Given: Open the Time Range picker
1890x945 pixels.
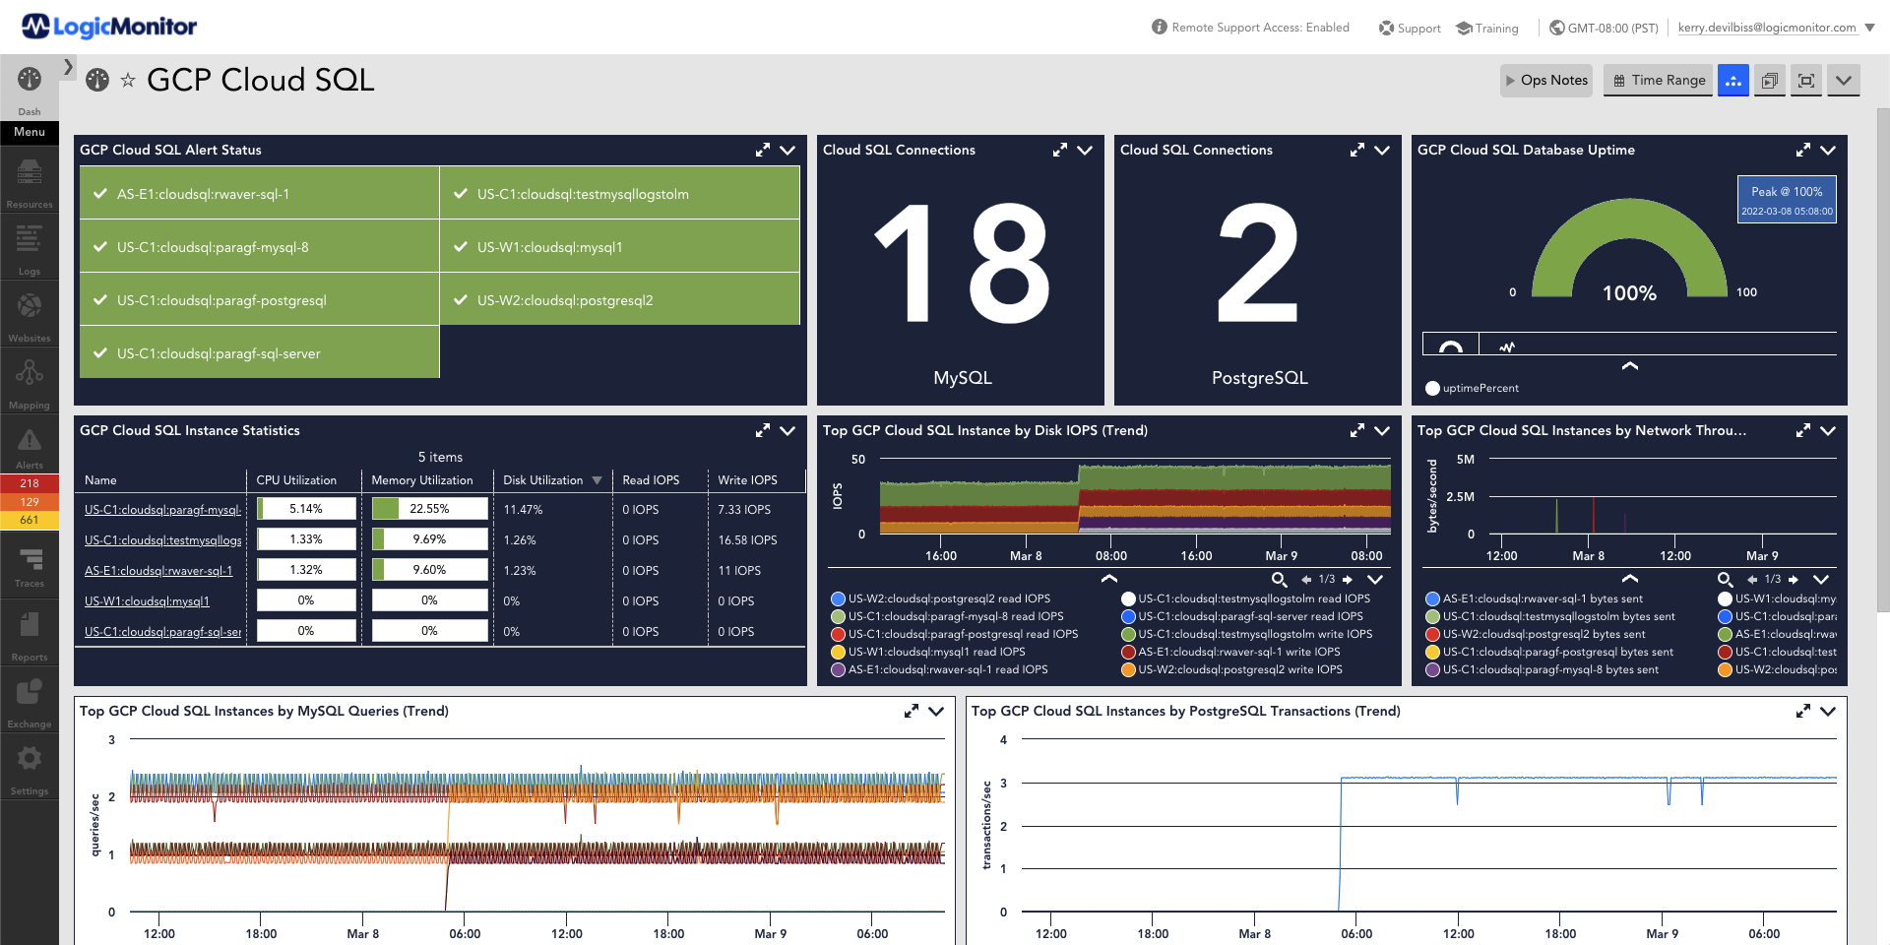Looking at the screenshot, I should pos(1658,80).
